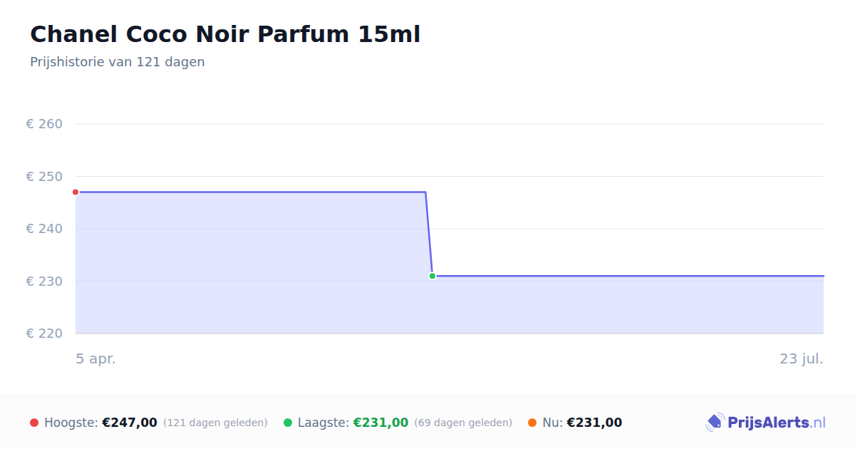Viewport: 855px width, 449px height.
Task: Click the green lowest price dot on chart
Action: click(432, 276)
